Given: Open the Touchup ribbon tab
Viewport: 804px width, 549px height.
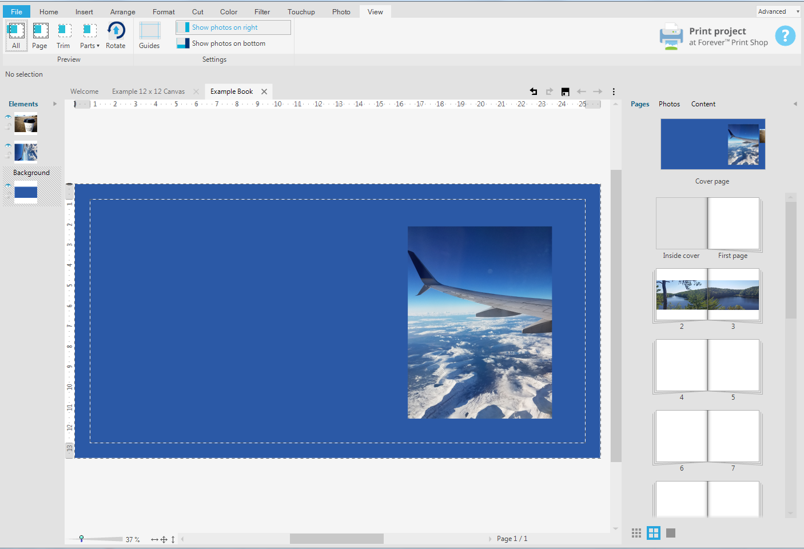Looking at the screenshot, I should click(301, 12).
